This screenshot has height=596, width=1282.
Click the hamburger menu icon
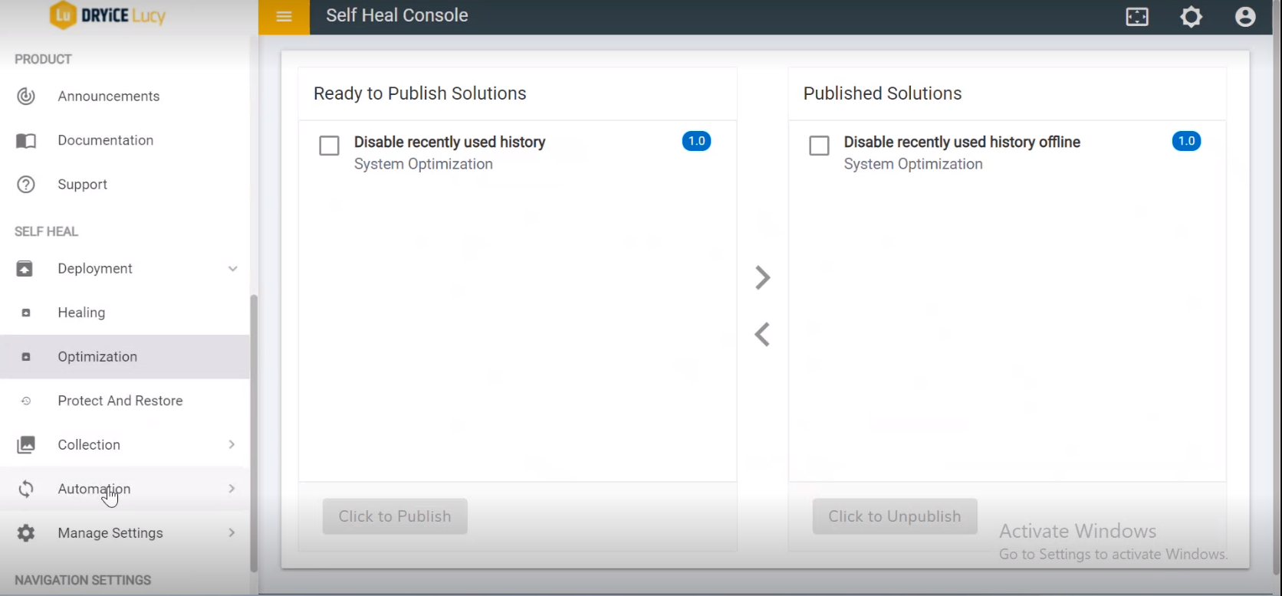click(x=284, y=17)
